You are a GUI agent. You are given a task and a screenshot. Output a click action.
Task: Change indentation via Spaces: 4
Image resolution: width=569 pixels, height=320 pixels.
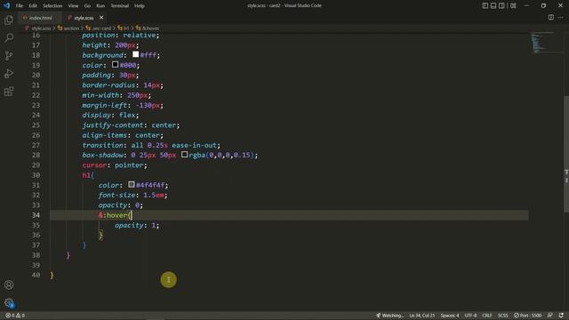(x=450, y=316)
